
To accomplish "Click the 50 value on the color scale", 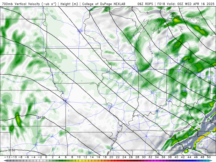I will pos(209,157).
